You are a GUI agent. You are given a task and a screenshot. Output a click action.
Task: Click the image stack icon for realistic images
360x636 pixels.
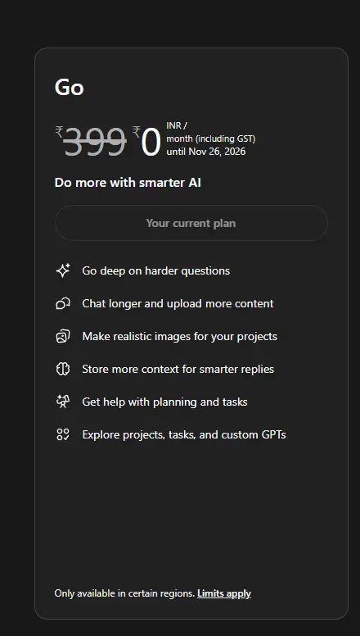(63, 336)
